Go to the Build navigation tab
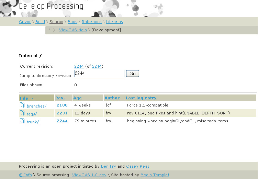Screen dimensions: 258x179 (x=40, y=22)
